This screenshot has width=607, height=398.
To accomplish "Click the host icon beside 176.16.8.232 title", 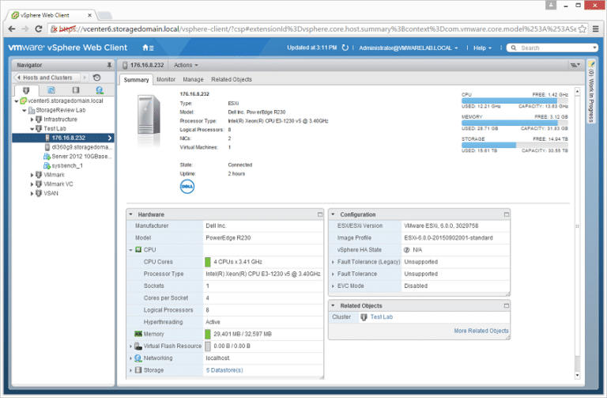I will [x=125, y=65].
